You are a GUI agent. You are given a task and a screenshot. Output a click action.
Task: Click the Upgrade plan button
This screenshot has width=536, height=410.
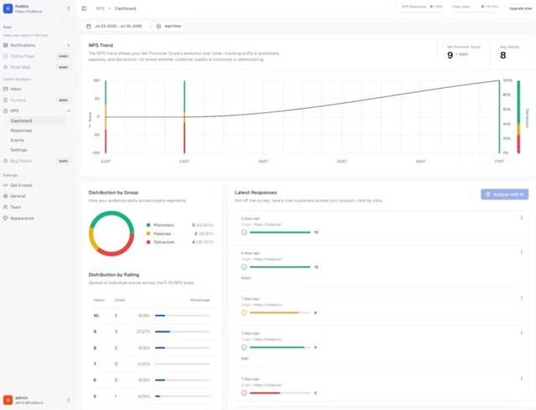pyautogui.click(x=520, y=8)
